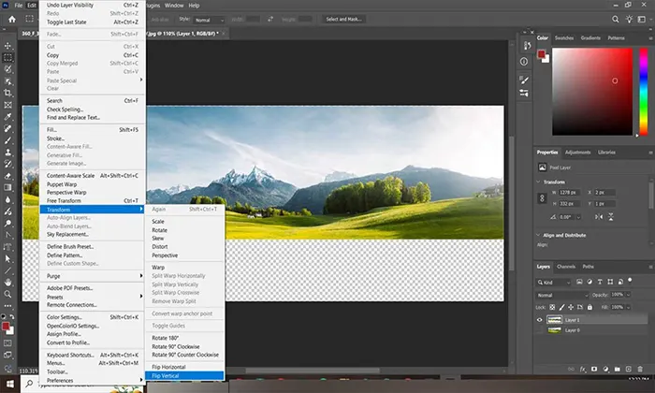This screenshot has height=393, width=655.
Task: Click Add layer style fx icon
Action: pyautogui.click(x=583, y=370)
